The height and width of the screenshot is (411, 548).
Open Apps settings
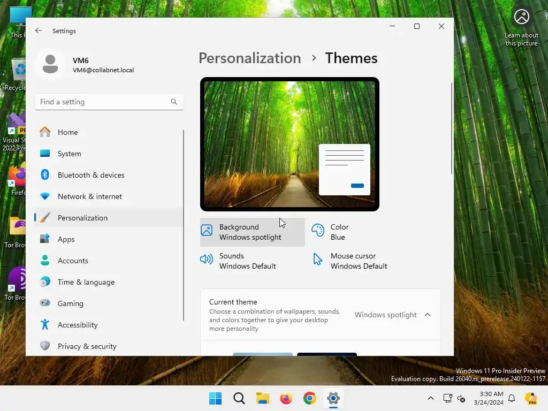[x=109, y=239]
